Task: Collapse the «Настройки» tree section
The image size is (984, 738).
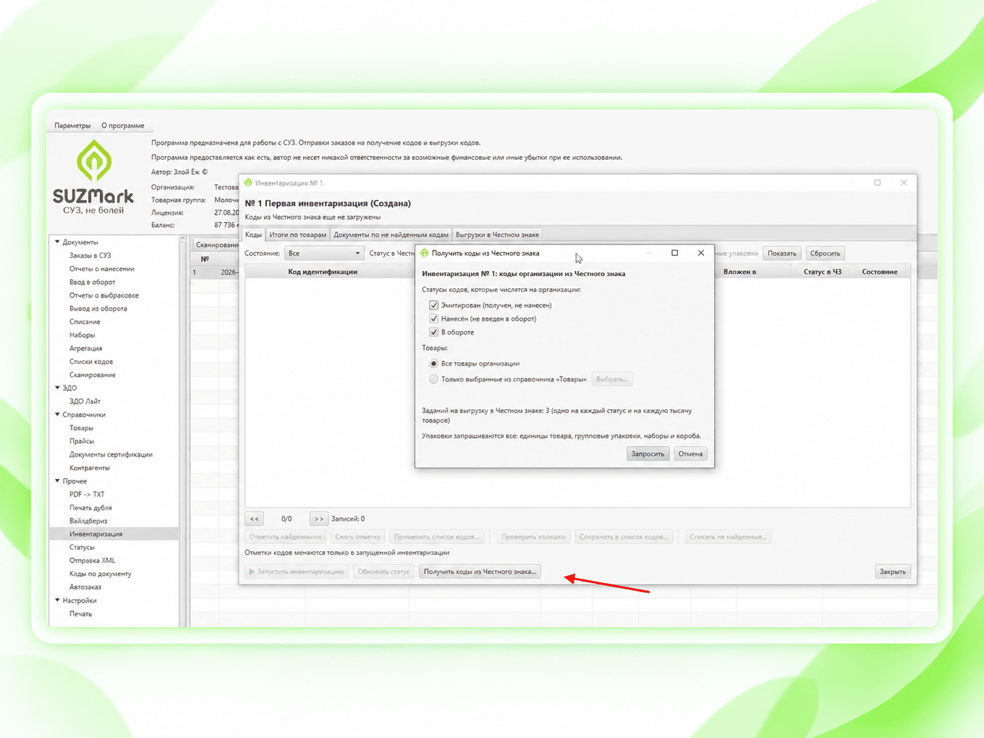Action: click(58, 601)
